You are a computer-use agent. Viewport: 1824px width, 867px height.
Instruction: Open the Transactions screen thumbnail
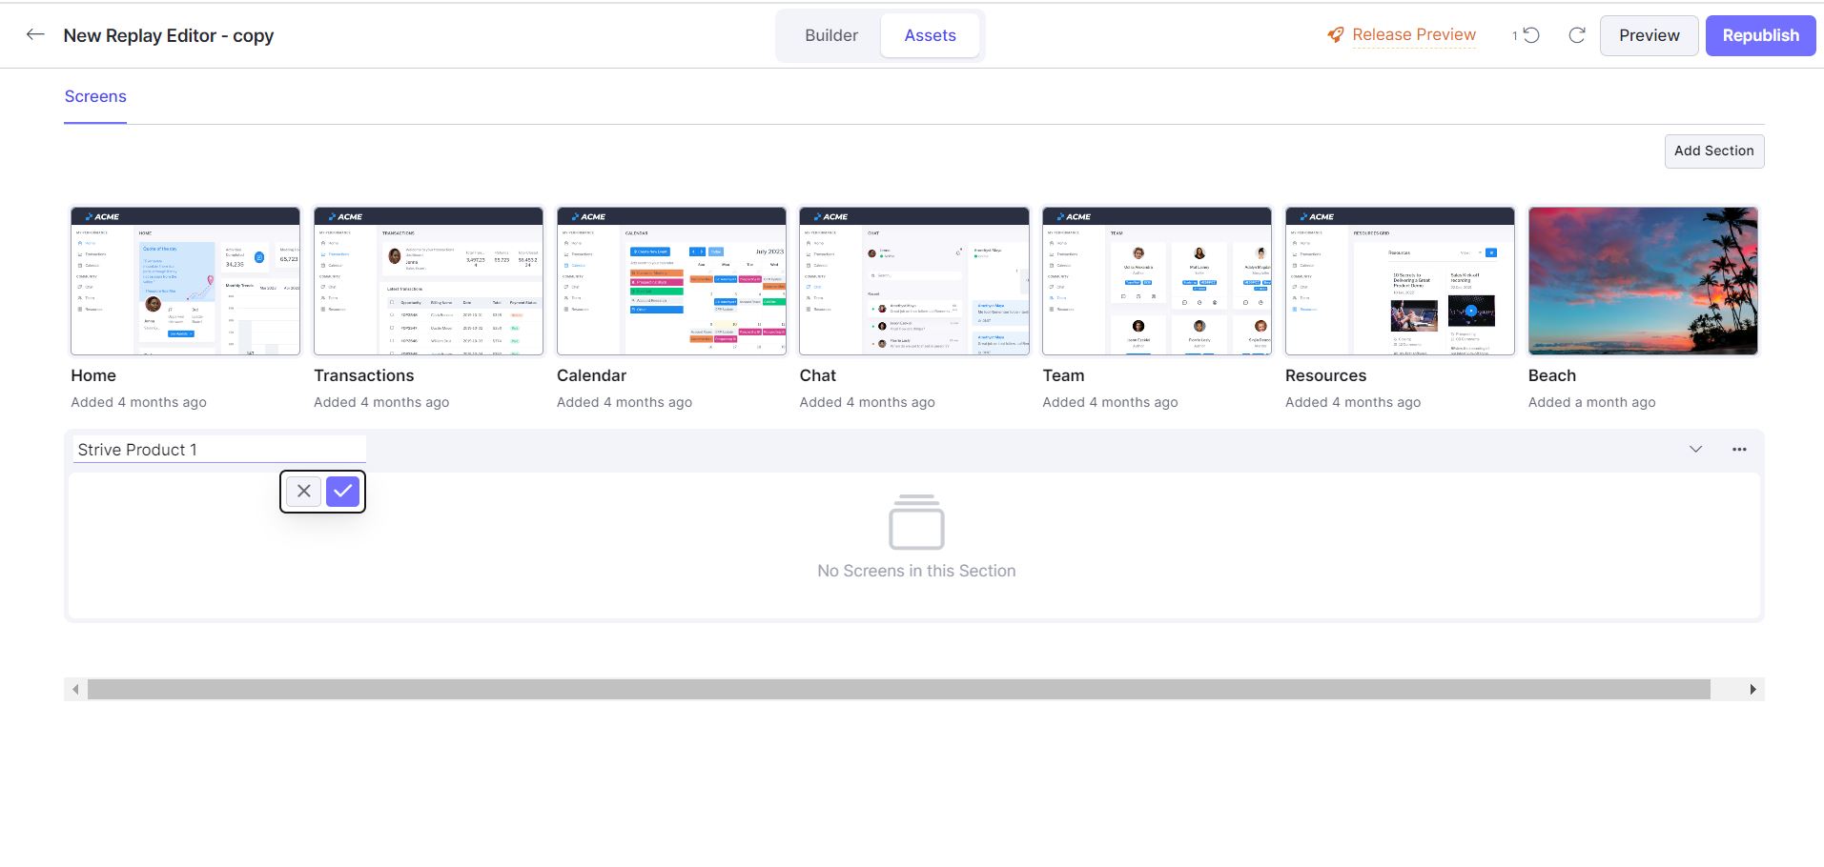coord(428,281)
